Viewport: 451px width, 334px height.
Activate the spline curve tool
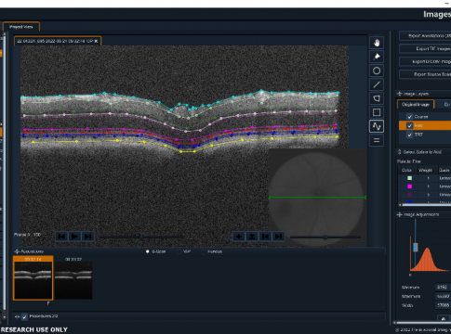point(377,126)
